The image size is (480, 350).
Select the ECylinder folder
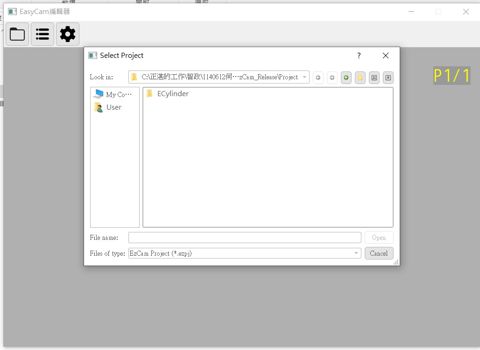pos(172,94)
